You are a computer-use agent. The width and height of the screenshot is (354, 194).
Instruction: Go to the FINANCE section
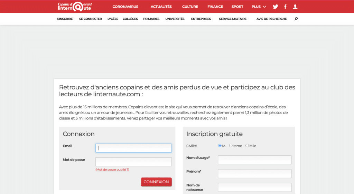coord(215,7)
